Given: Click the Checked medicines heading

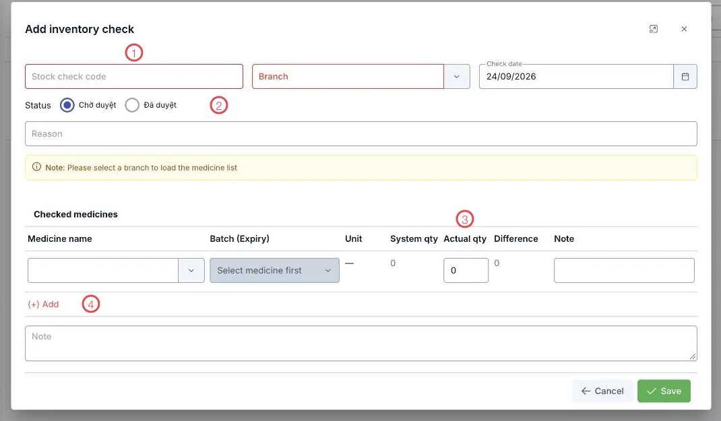Looking at the screenshot, I should [x=76, y=214].
